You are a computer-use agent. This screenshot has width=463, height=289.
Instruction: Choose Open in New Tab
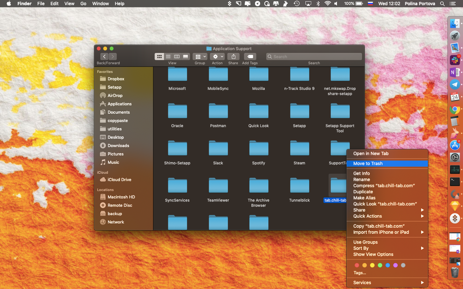coord(387,154)
